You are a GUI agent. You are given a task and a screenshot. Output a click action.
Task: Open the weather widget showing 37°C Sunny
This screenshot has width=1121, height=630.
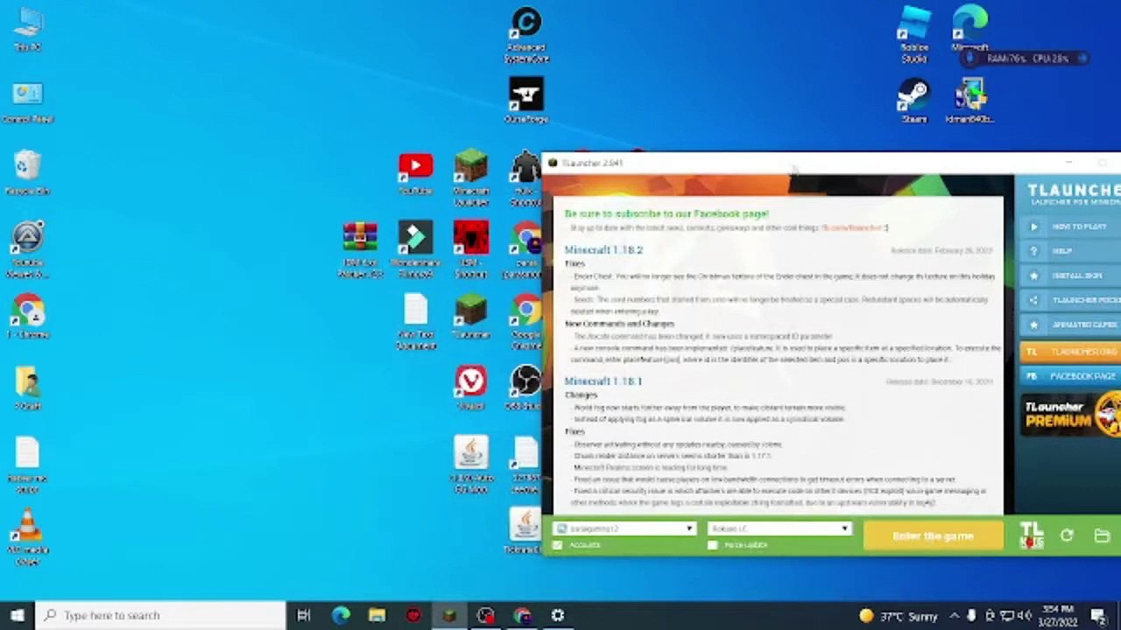tap(897, 615)
